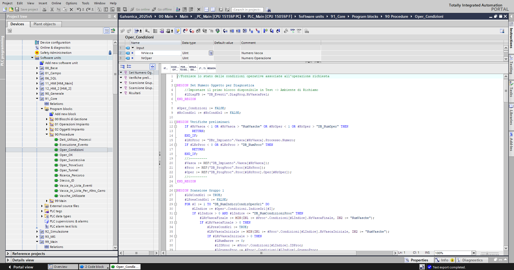Open the Oper_OK block in tree
This screenshot has height=270, width=514.
click(x=66, y=155)
